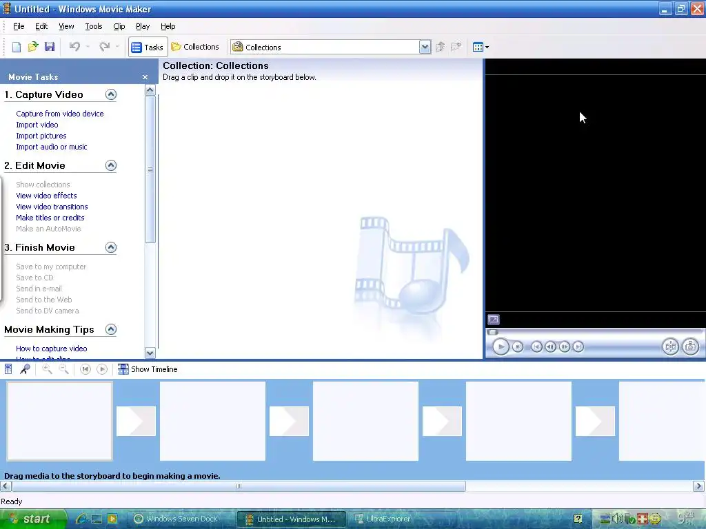Zoom out on the timeline
Screen dimensions: 706x529
pos(64,369)
